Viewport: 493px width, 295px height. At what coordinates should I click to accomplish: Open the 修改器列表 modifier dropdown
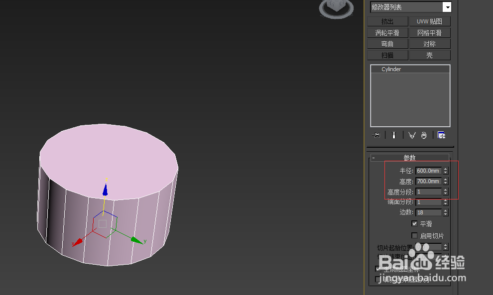click(x=447, y=7)
